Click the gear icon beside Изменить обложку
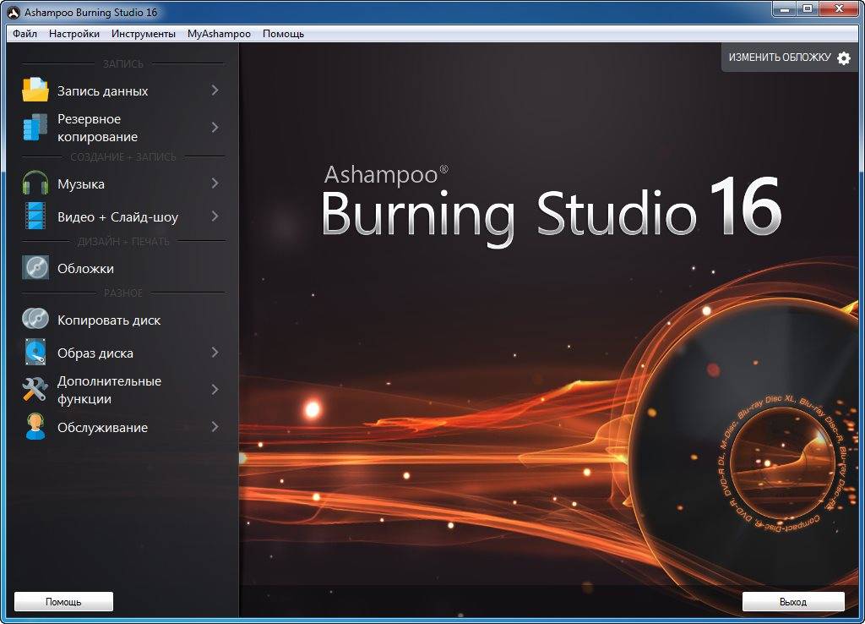The height and width of the screenshot is (624, 865). (844, 58)
